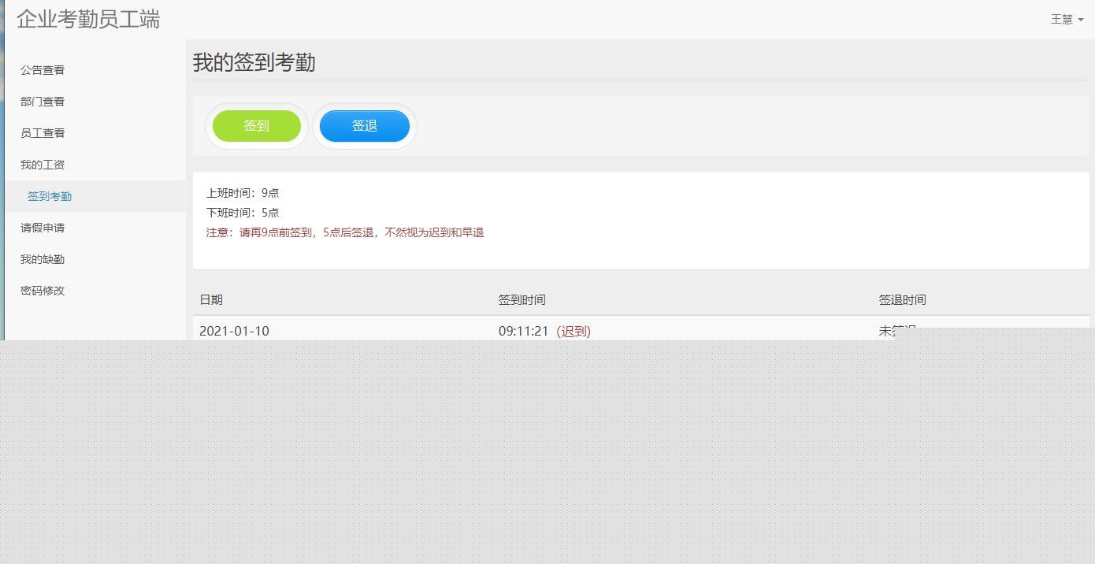Select the 2021-01-10 attendance row

click(x=235, y=331)
